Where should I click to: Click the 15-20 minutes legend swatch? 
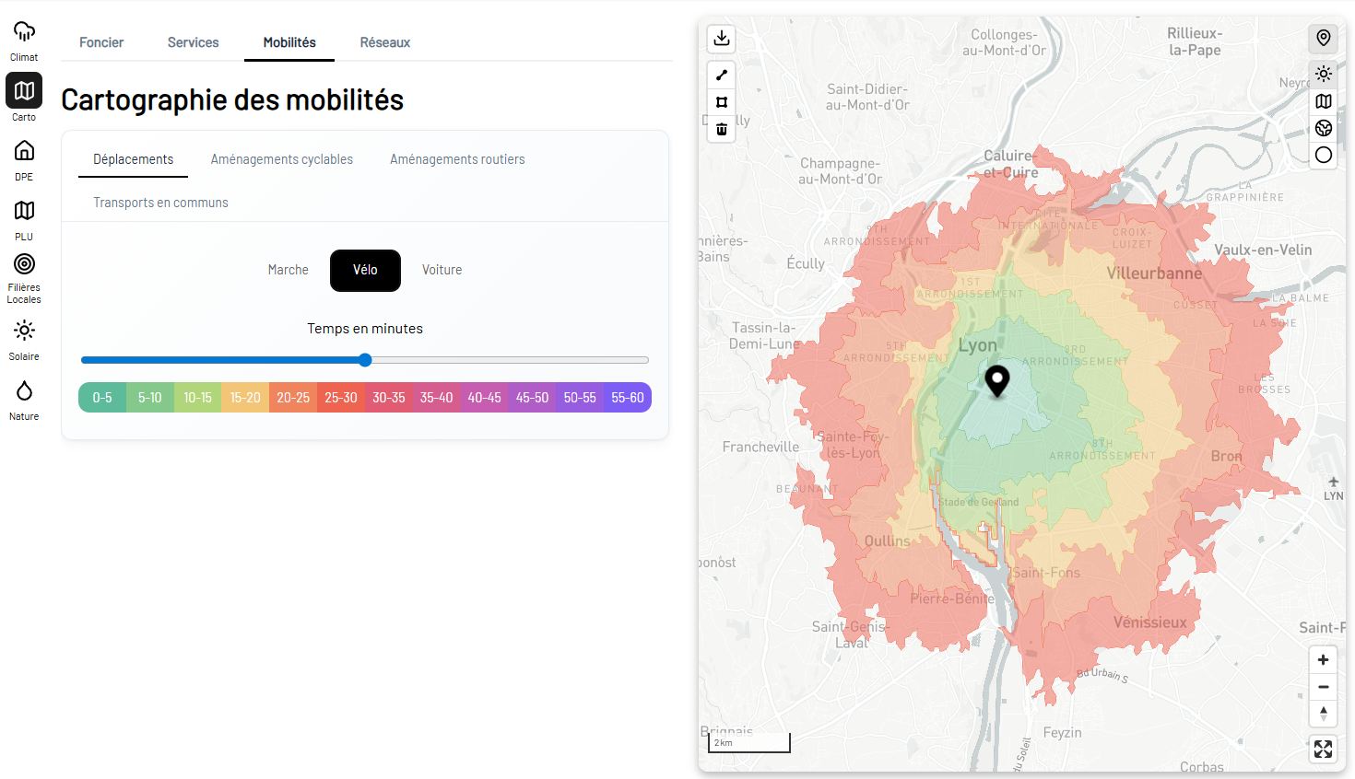coord(245,398)
